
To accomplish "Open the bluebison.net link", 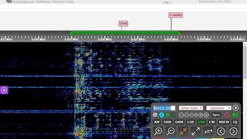I will coord(24,2).
